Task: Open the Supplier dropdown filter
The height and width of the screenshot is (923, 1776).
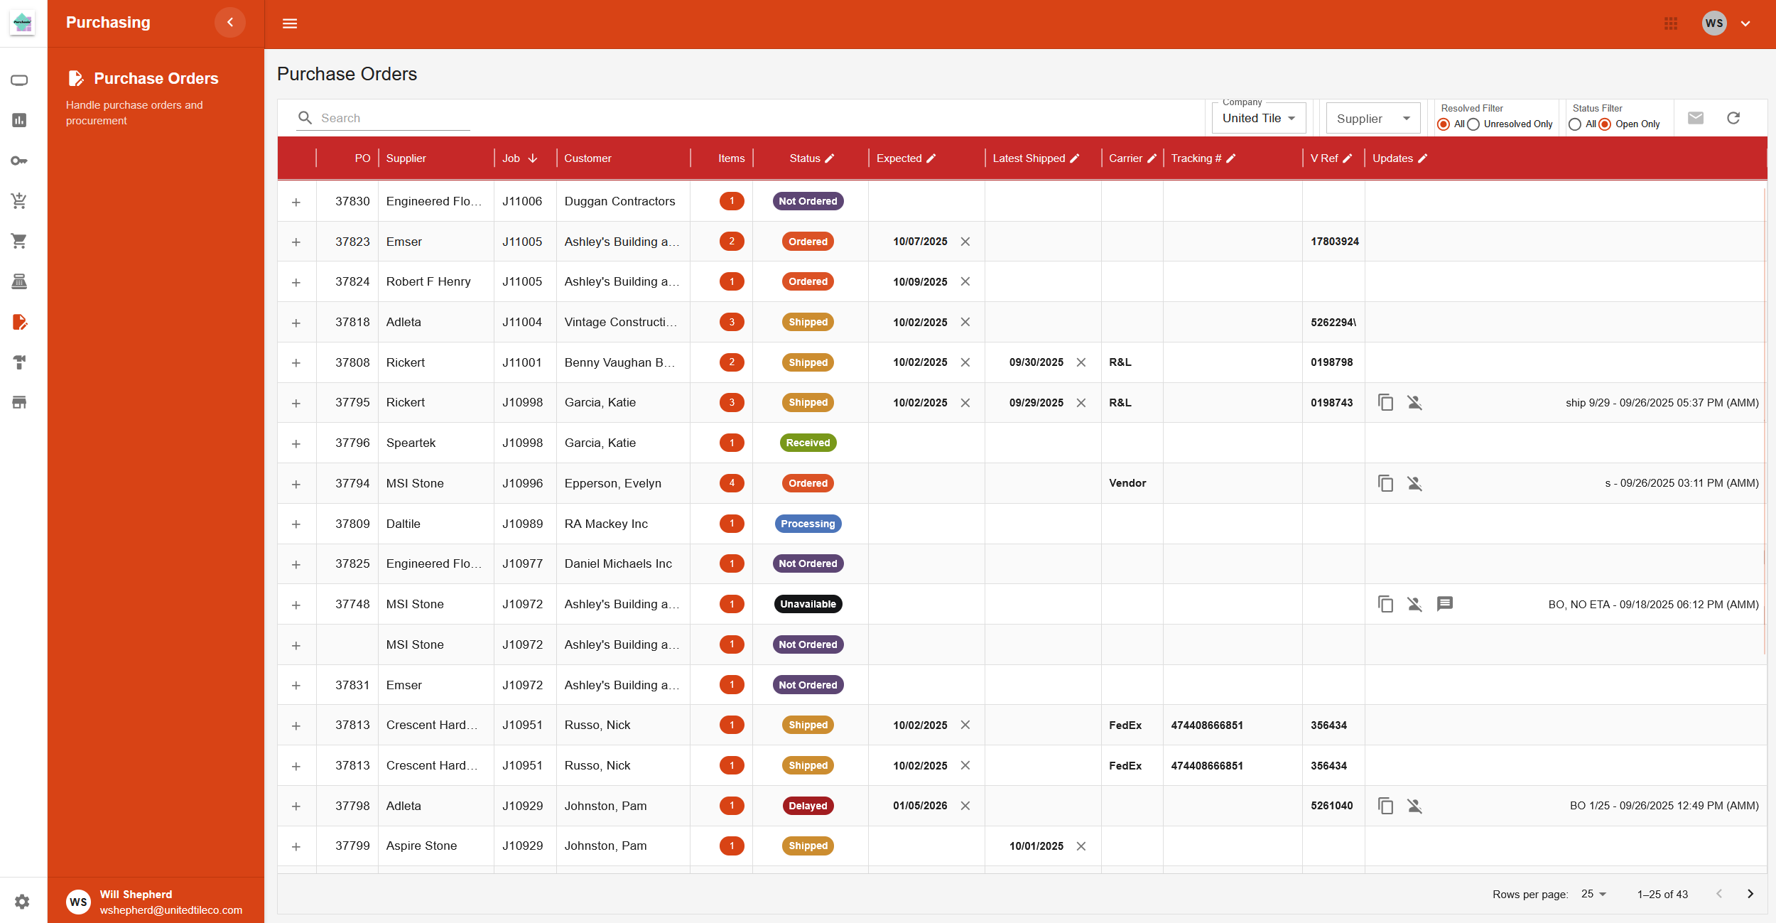Action: (1372, 117)
